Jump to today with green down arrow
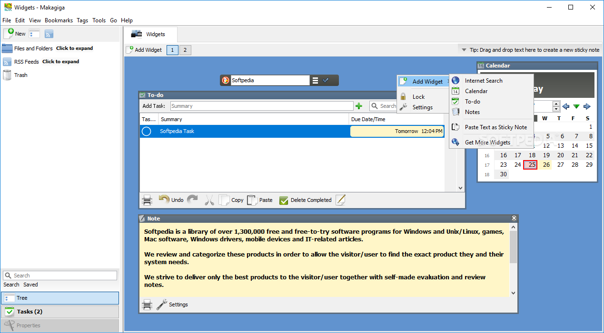 (x=576, y=106)
